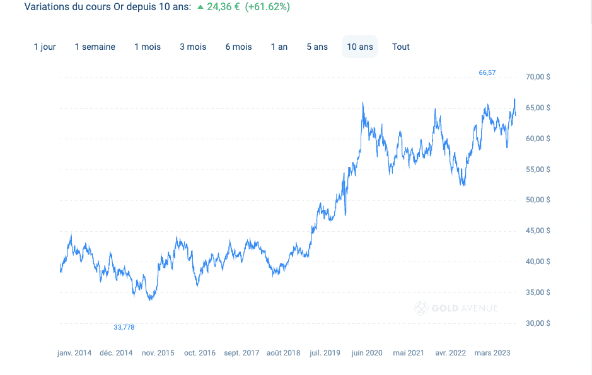Show the 1 mois chart period

148,47
